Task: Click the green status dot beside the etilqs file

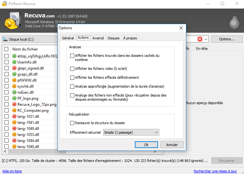Action: click(14, 56)
